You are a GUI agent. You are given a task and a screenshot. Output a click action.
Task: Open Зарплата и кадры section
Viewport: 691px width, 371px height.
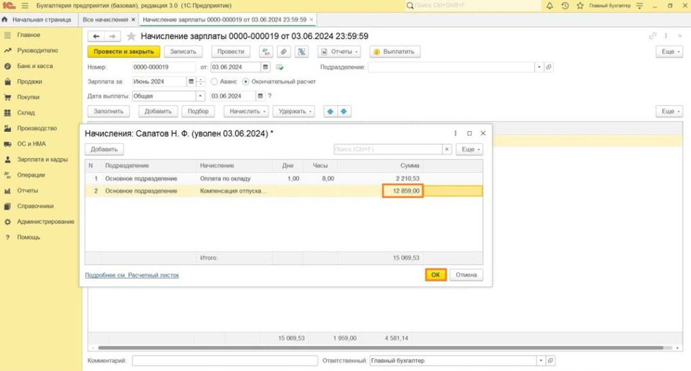tap(42, 160)
